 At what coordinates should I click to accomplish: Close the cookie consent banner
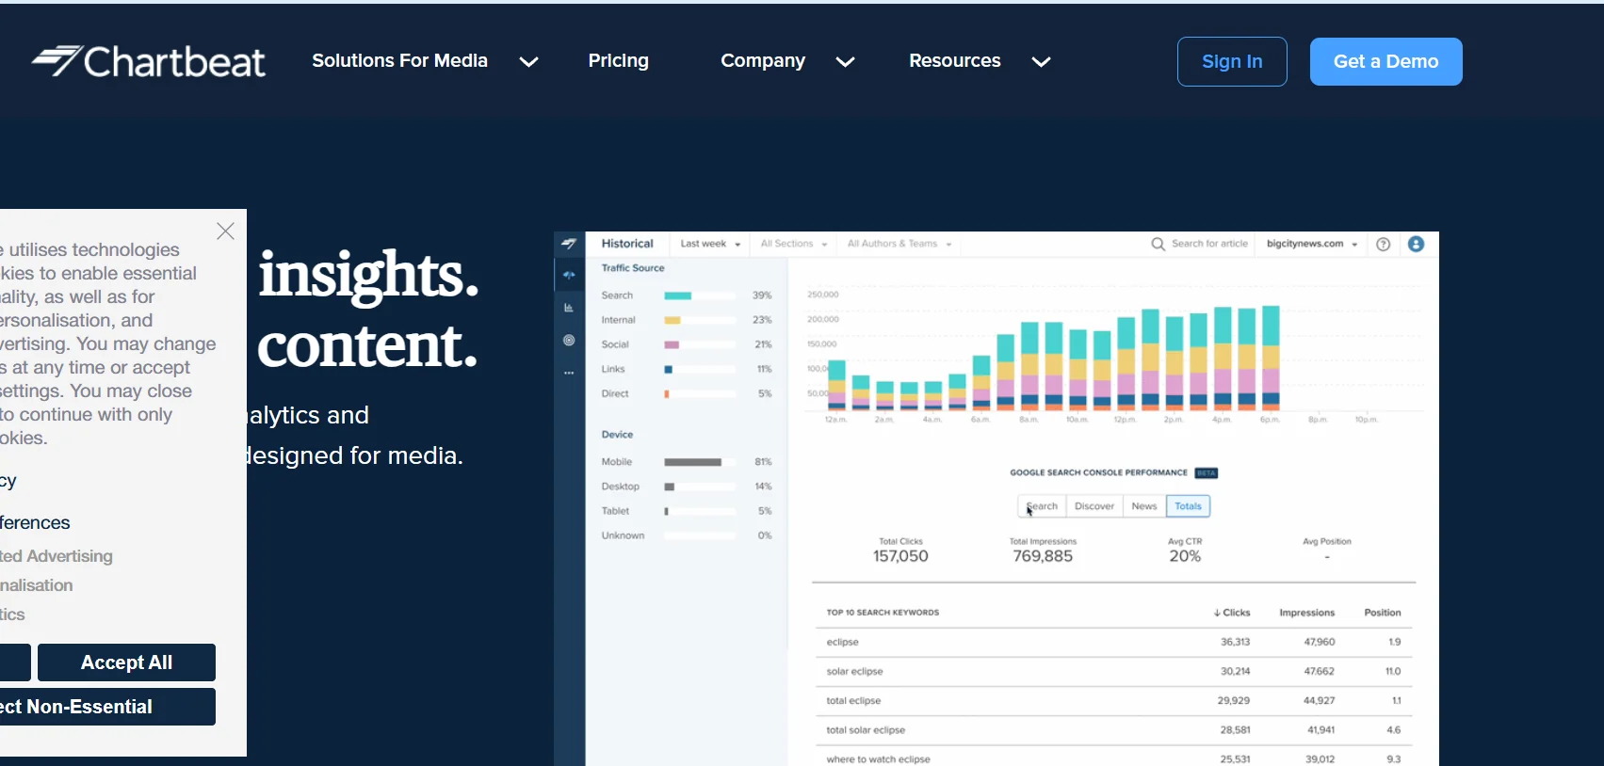pyautogui.click(x=225, y=231)
